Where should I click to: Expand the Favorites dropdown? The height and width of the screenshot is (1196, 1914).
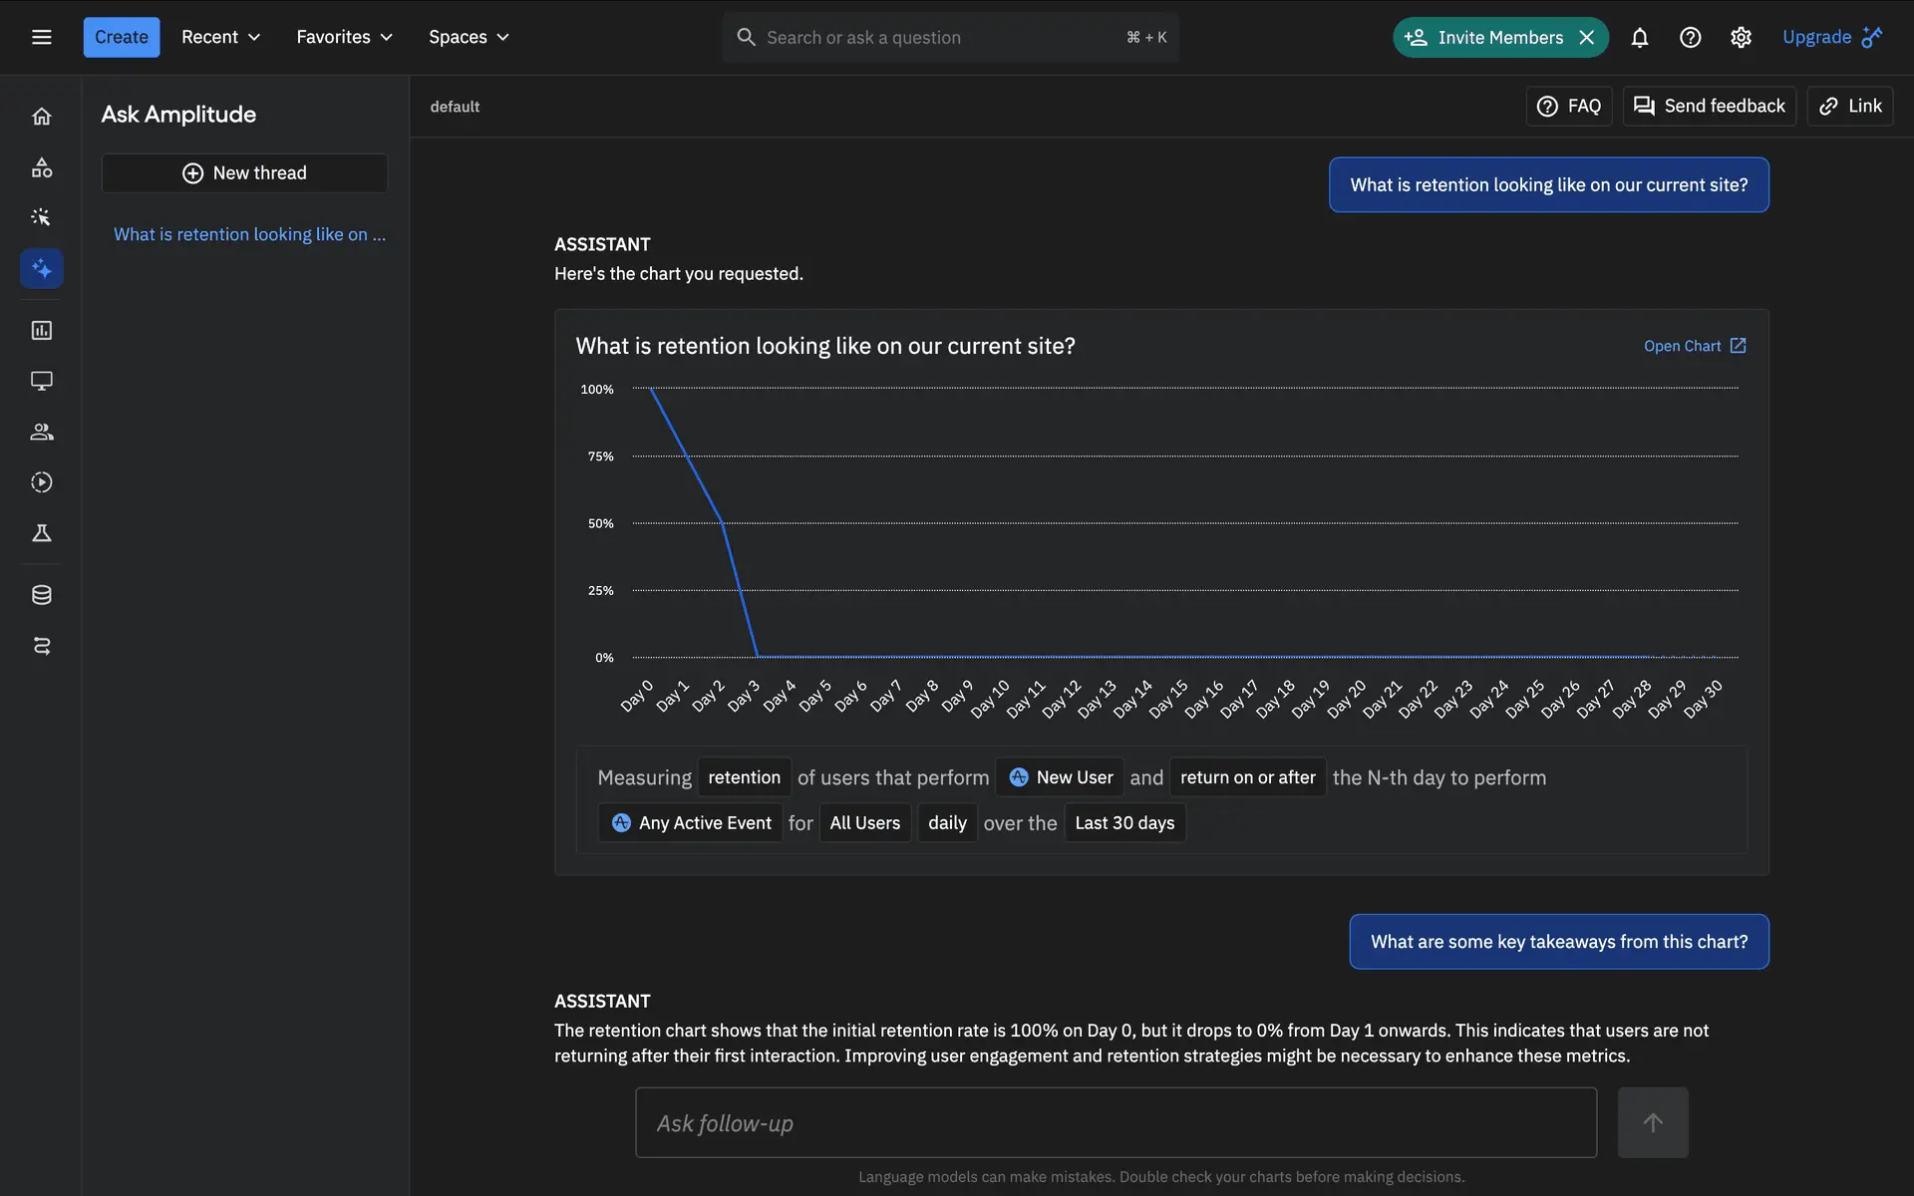pos(344,37)
